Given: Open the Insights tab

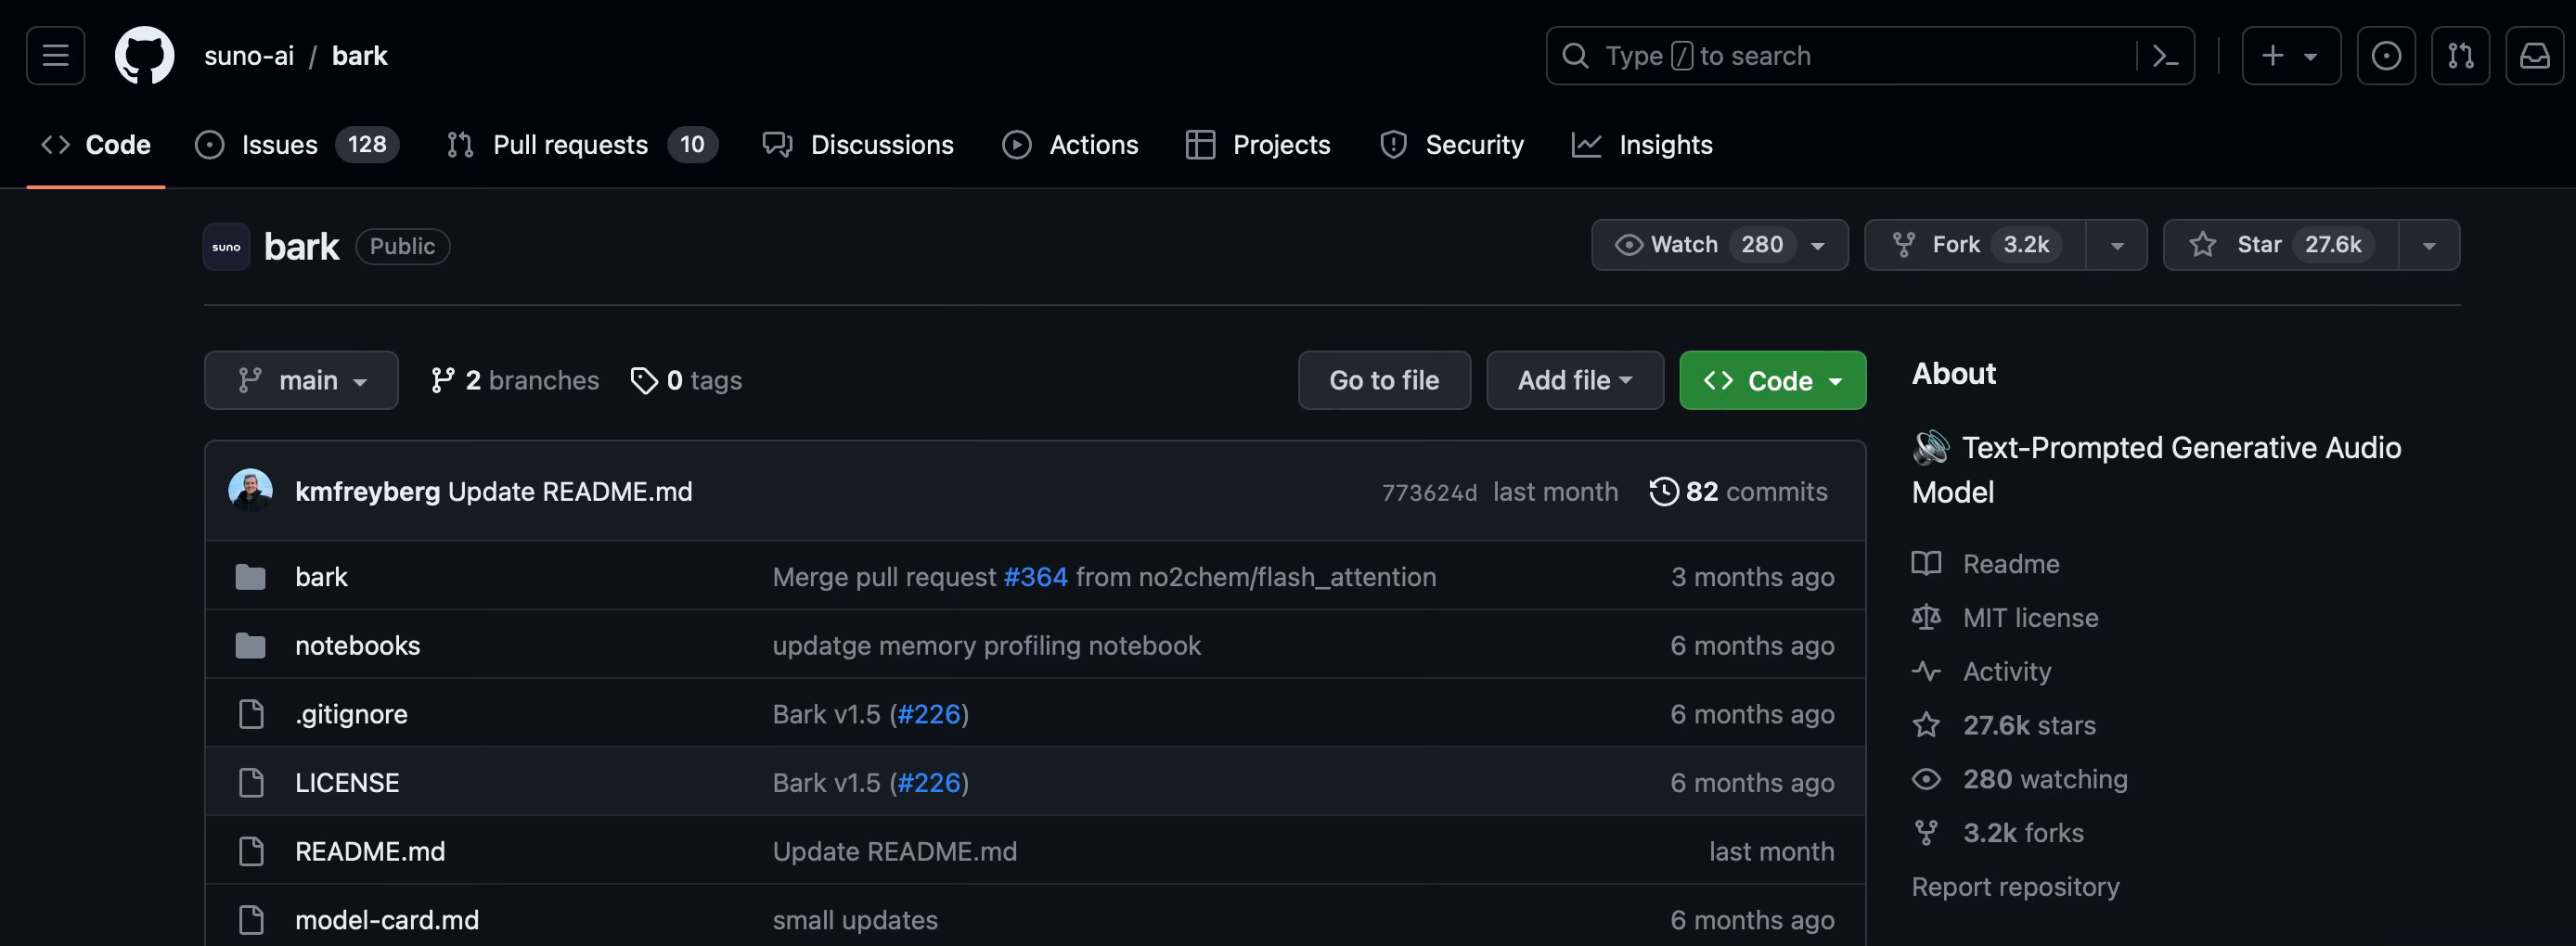Looking at the screenshot, I should point(1642,145).
